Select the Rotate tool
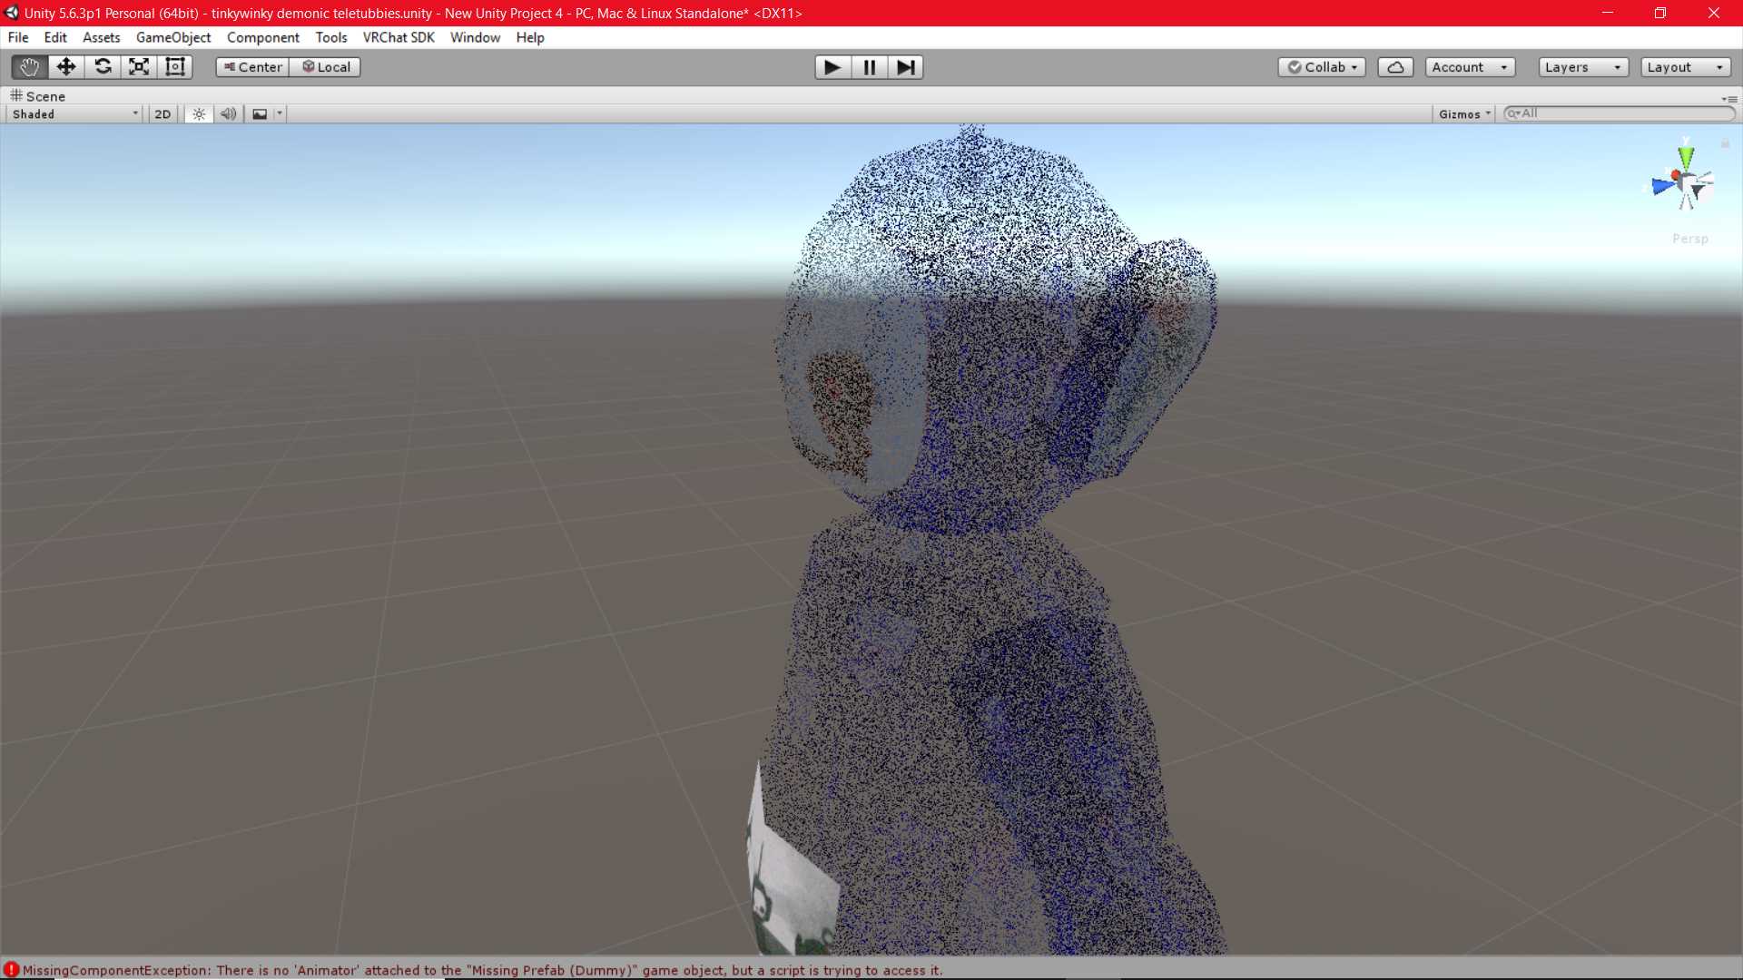 click(x=103, y=67)
